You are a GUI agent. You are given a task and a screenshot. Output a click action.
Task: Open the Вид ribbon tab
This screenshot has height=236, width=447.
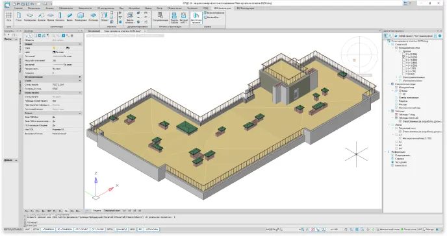(x=121, y=8)
